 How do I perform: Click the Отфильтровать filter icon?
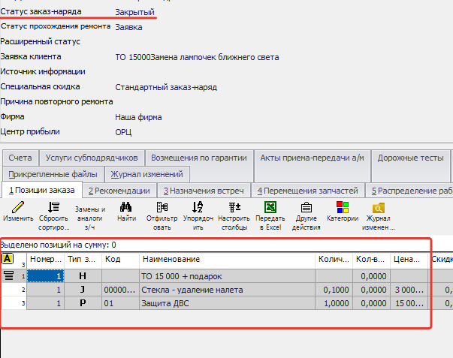[162, 207]
